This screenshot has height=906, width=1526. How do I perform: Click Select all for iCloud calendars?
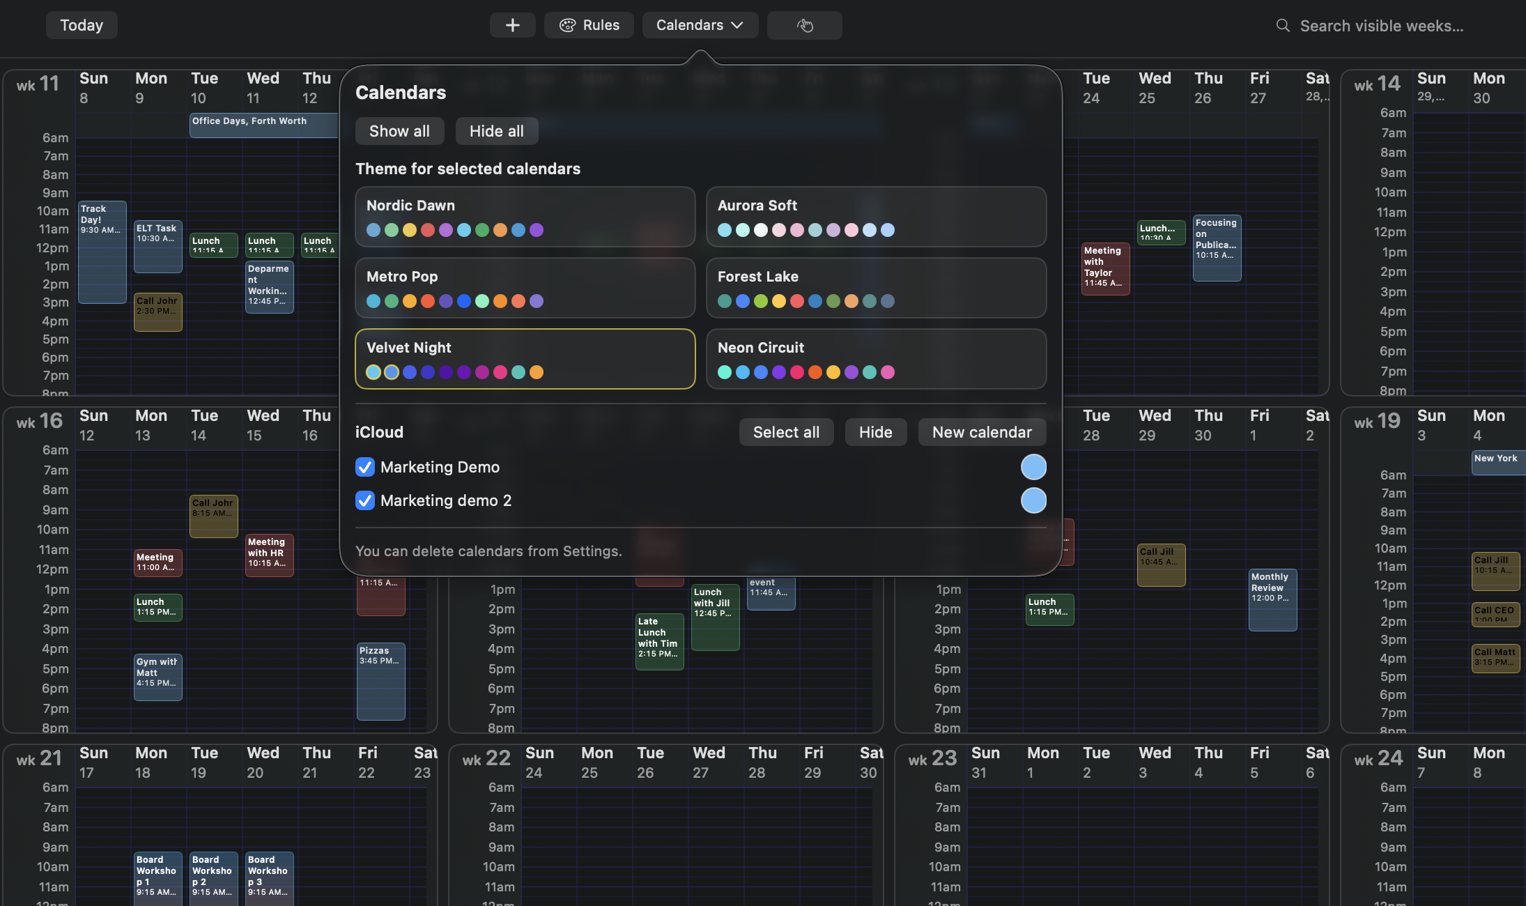(x=786, y=432)
